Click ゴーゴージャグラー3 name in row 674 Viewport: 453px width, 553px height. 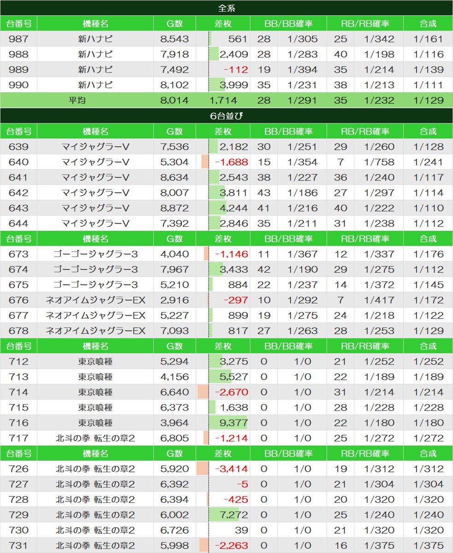coord(95,269)
